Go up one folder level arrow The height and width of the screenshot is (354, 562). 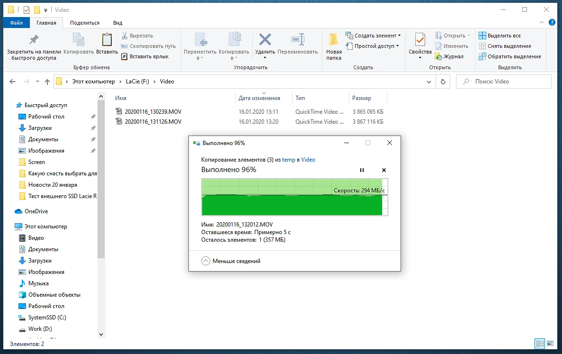click(47, 82)
